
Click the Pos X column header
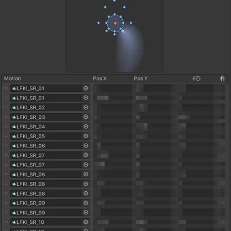click(99, 78)
